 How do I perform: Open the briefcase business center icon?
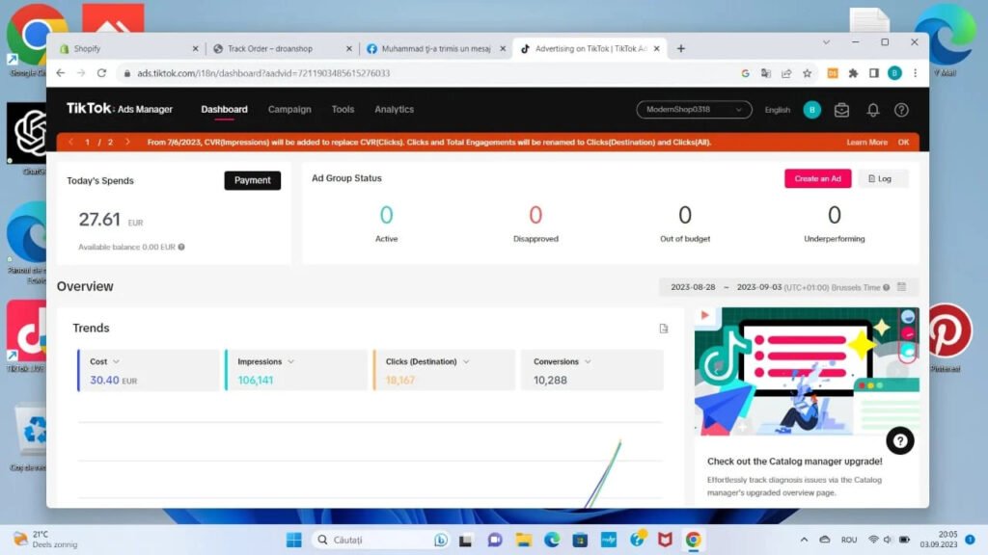coord(842,110)
